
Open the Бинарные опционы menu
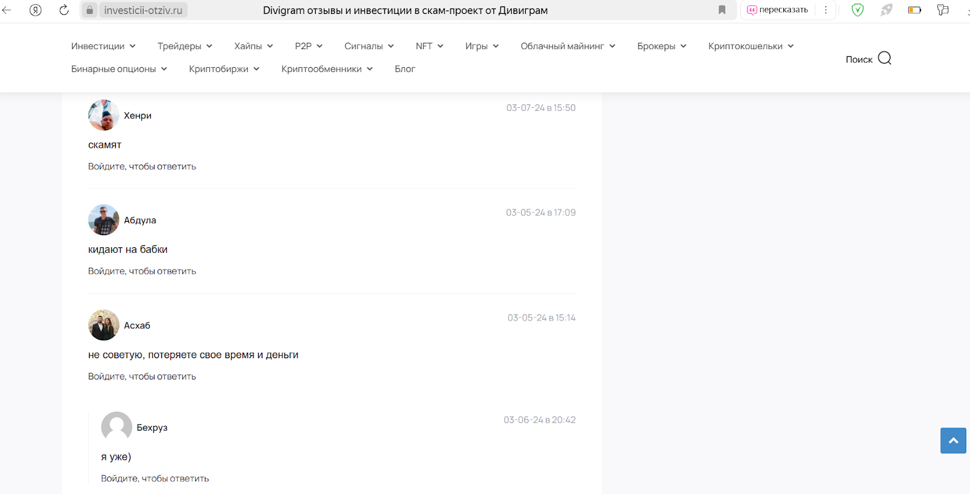coord(119,69)
